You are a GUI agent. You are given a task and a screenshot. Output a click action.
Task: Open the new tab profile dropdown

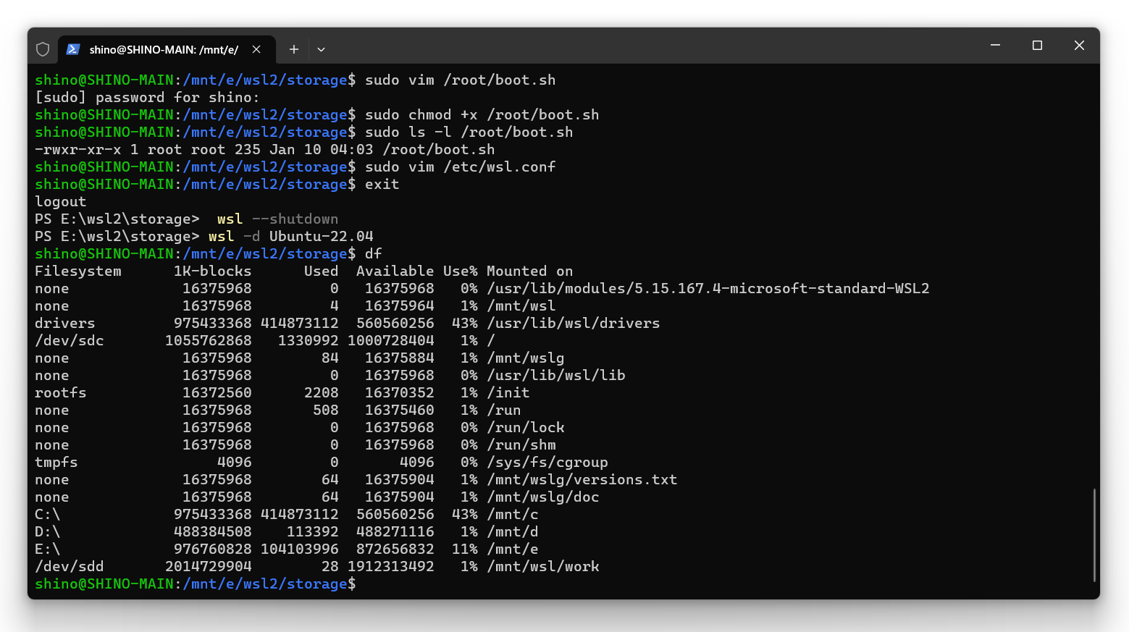click(321, 49)
